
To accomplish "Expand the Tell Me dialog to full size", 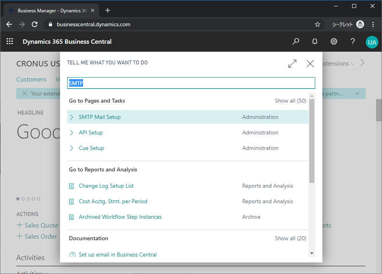I will (x=292, y=64).
